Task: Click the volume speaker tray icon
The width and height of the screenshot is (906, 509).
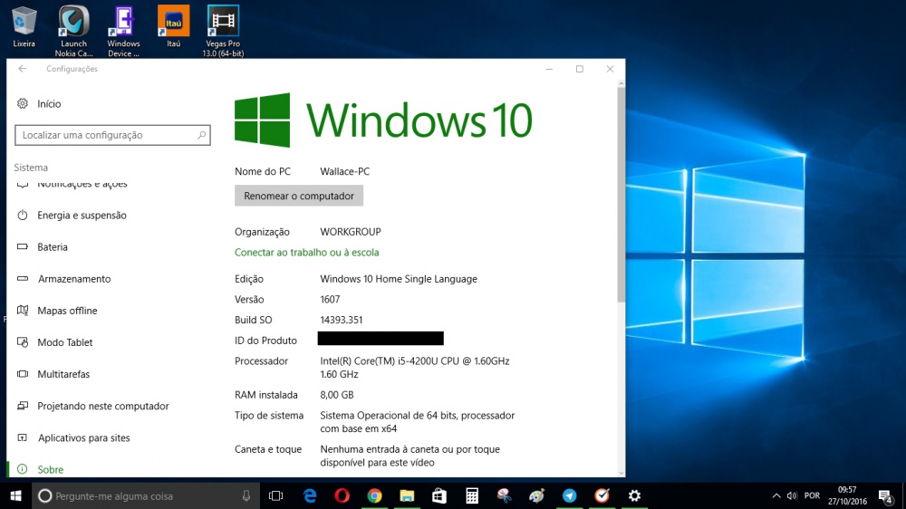Action: pos(792,495)
